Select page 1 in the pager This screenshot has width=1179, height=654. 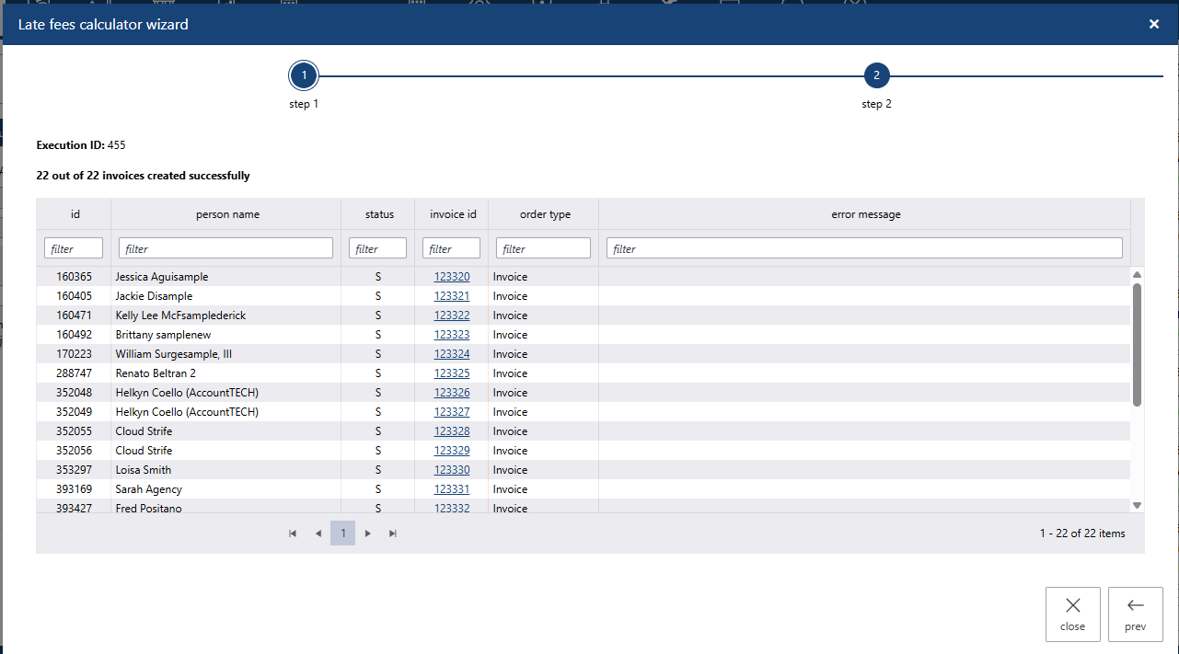(x=342, y=534)
